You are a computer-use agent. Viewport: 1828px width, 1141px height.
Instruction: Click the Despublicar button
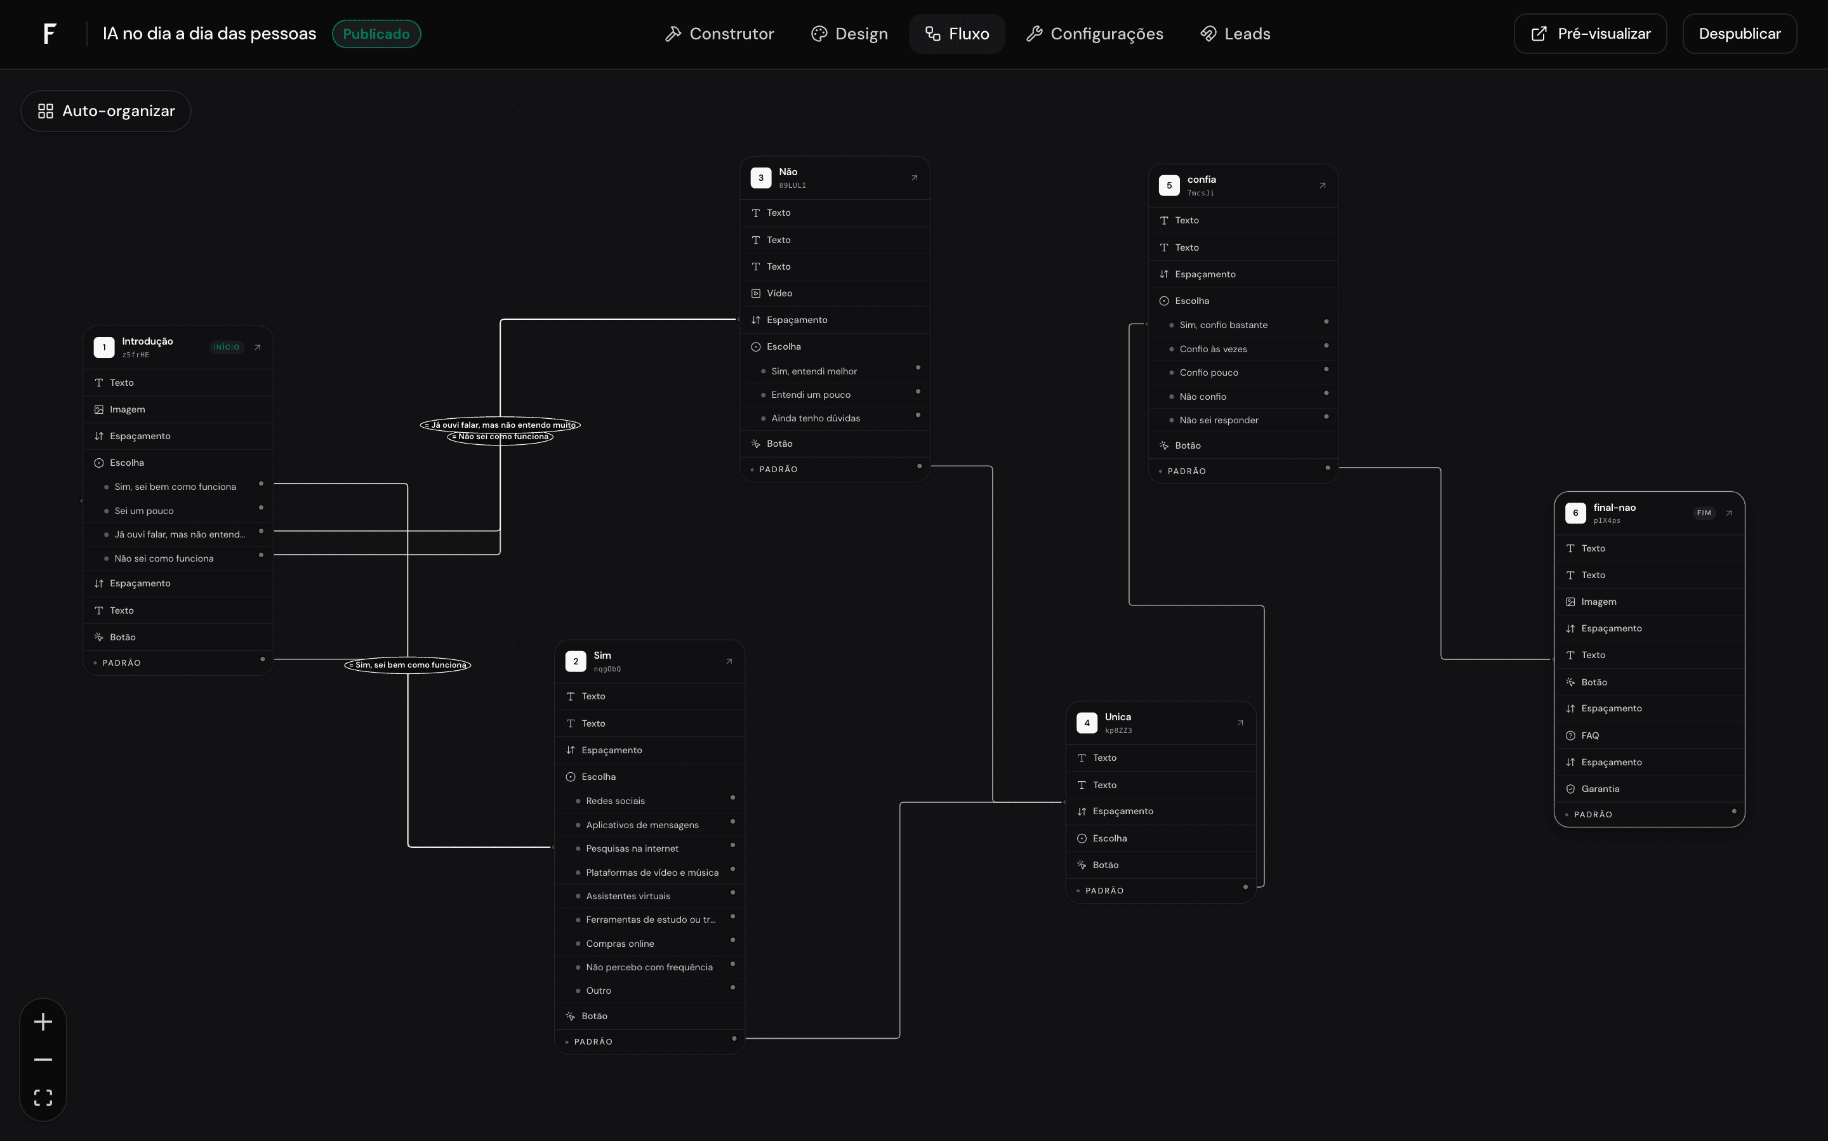pyautogui.click(x=1740, y=34)
